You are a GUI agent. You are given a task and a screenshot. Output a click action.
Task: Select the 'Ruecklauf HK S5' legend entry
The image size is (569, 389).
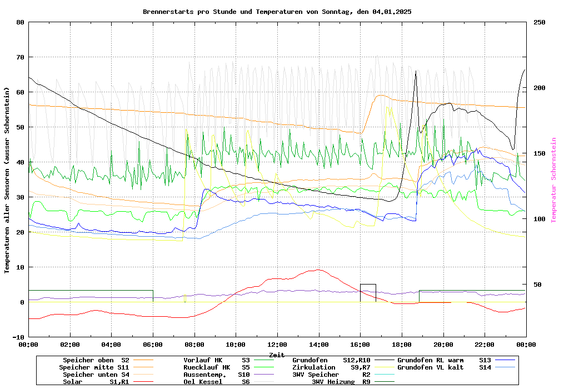pos(216,367)
